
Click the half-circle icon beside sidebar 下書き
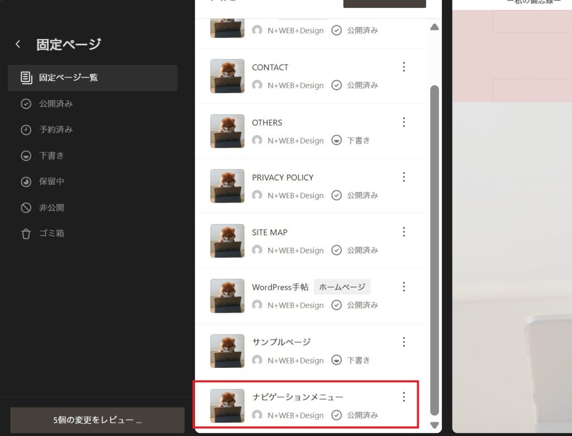pyautogui.click(x=26, y=156)
